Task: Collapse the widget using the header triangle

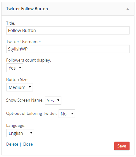Action: pos(128,9)
